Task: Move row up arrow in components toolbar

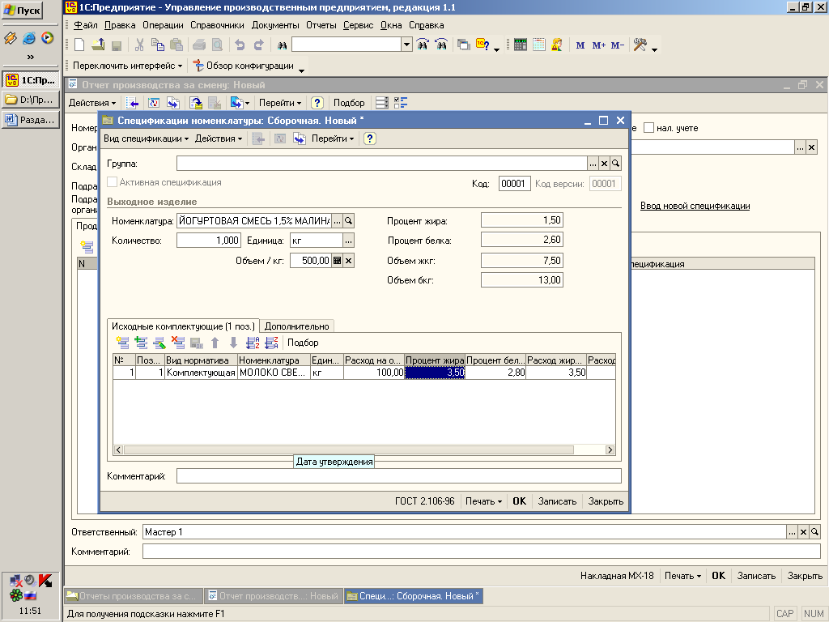Action: [x=215, y=343]
